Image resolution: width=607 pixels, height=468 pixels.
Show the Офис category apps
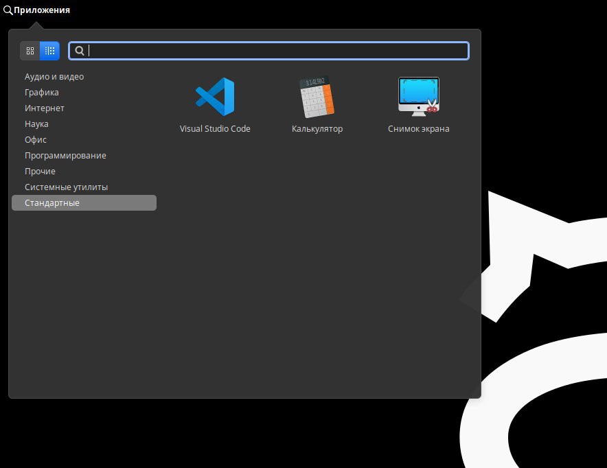[84, 139]
